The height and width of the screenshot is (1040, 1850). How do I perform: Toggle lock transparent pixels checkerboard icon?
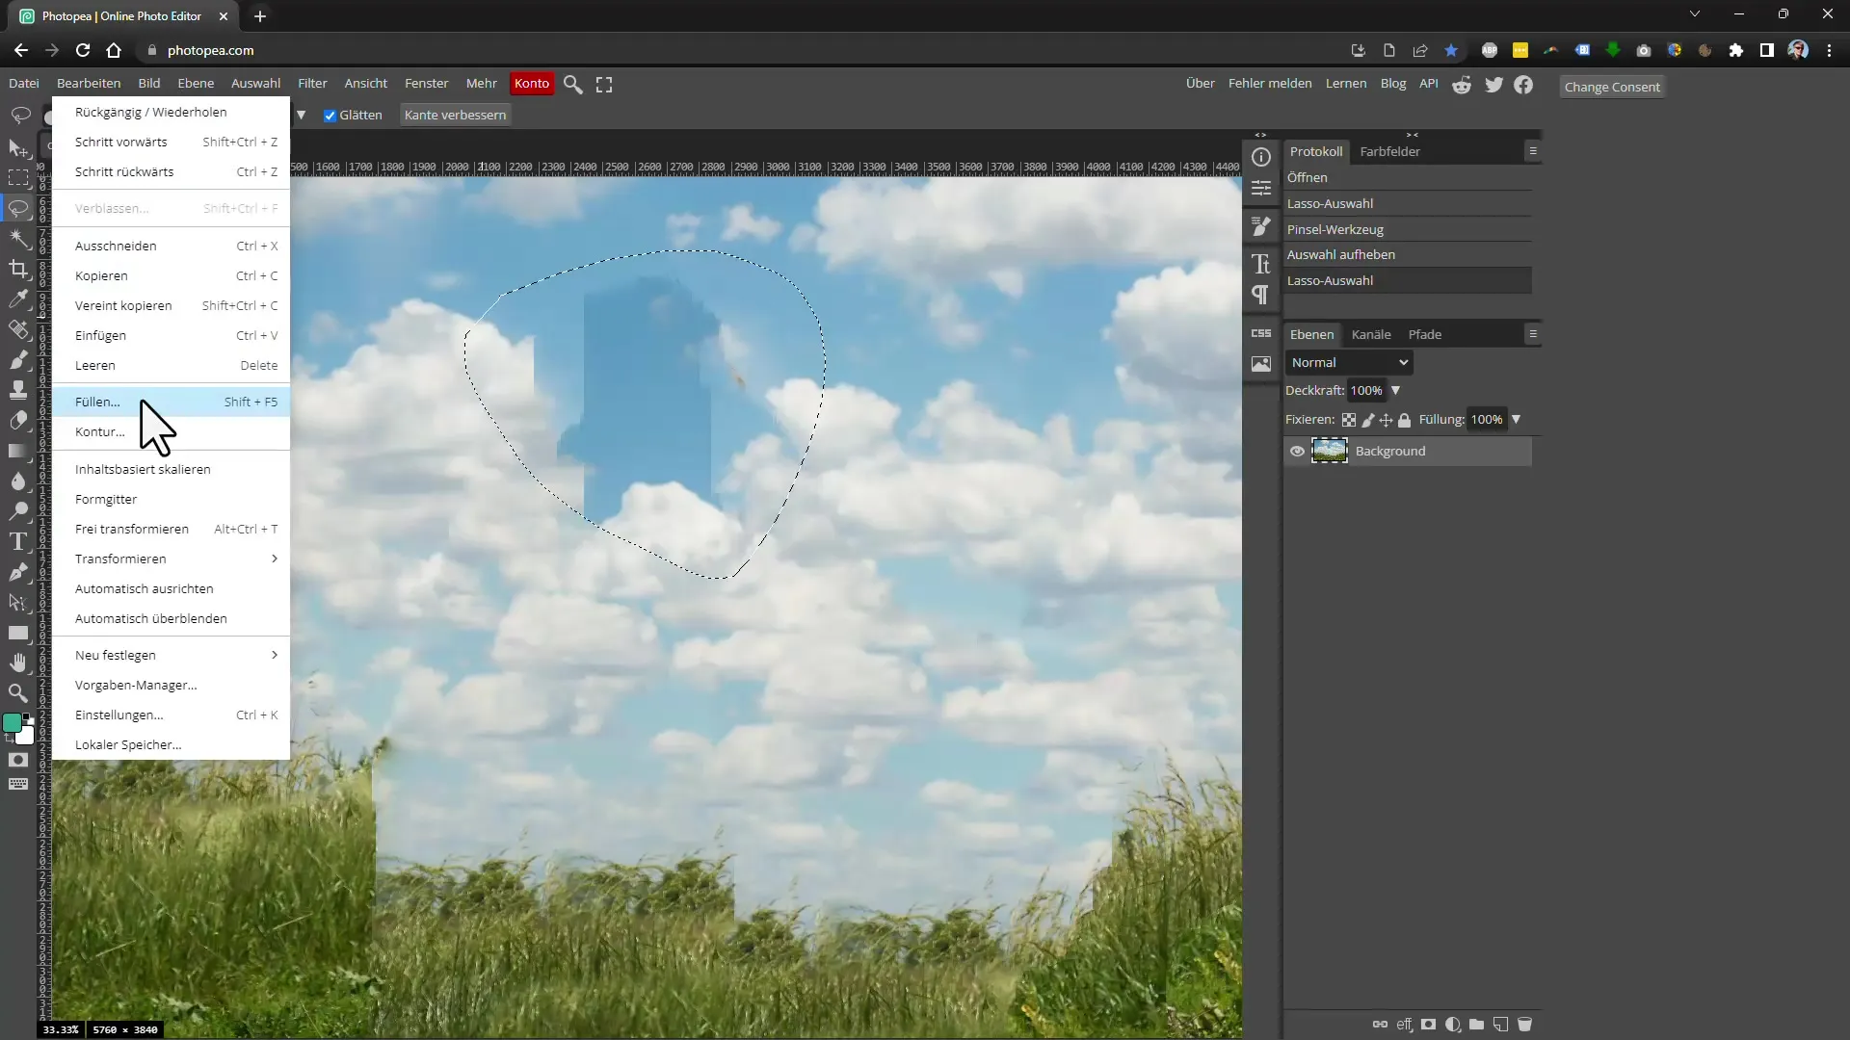(1349, 420)
